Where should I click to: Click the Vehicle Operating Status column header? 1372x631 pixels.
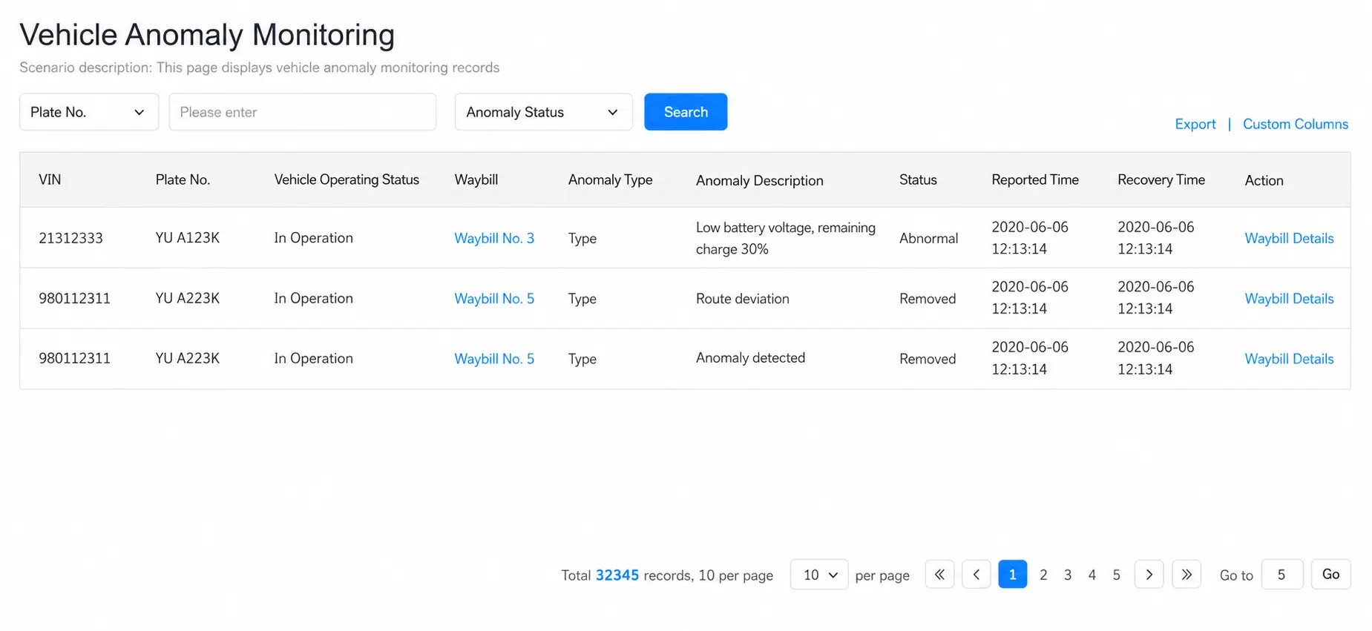347,180
